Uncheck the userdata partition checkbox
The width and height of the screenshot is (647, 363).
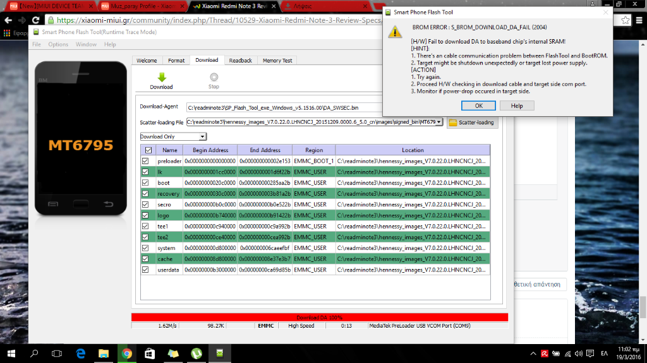coord(146,270)
